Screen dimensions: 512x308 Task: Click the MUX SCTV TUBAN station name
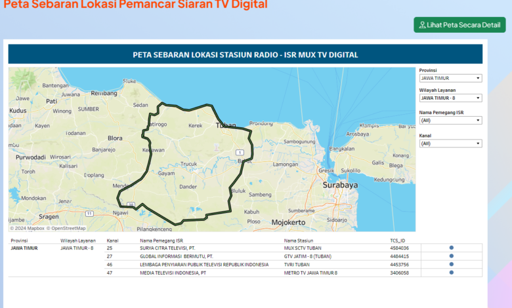point(303,248)
